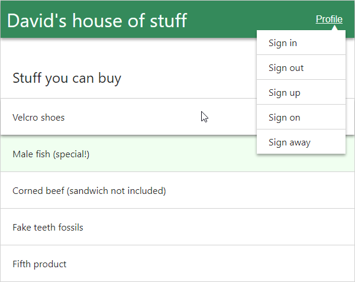The height and width of the screenshot is (282, 355).
Task: Click the David's house of stuff title
Action: point(97,20)
